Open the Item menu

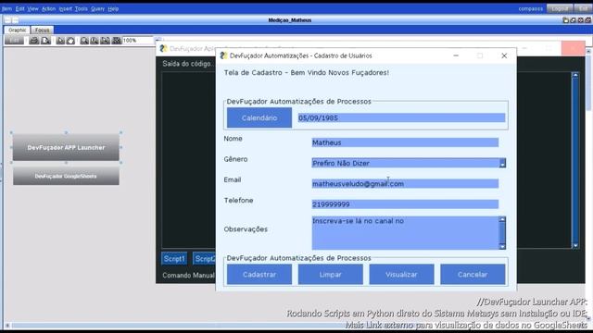6,8
